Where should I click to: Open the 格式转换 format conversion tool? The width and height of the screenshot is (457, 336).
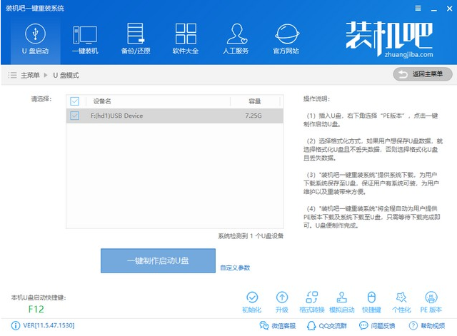pos(311,297)
